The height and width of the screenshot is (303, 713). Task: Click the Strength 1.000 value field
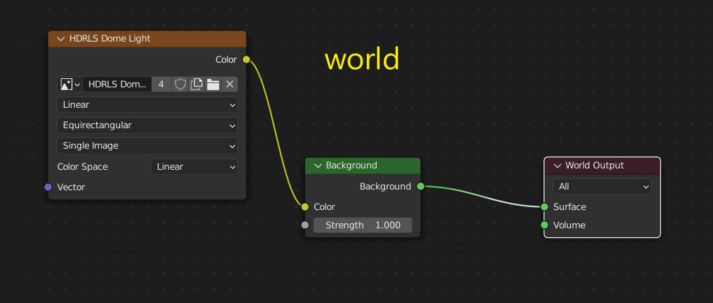click(x=363, y=225)
